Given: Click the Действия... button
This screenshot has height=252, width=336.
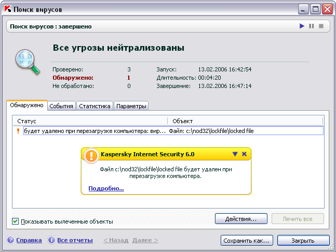Looking at the screenshot, I should point(241,219).
